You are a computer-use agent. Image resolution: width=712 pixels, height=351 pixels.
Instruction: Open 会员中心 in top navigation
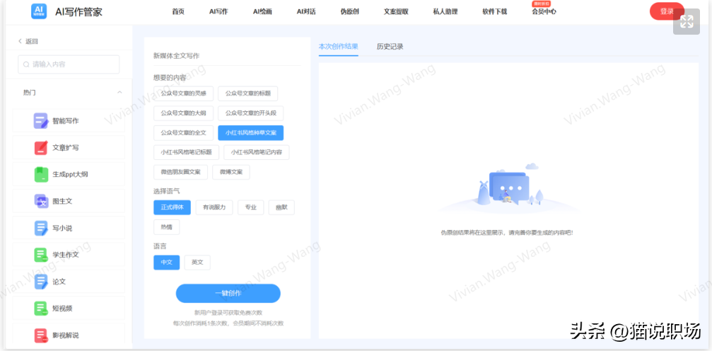click(544, 12)
